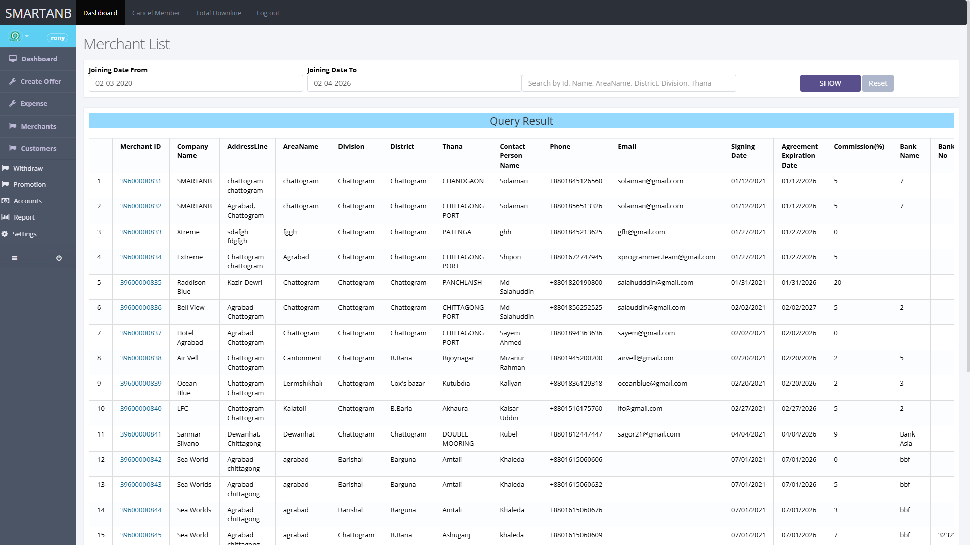
Task: Expand the user profile dropdown arrow
Action: (27, 36)
